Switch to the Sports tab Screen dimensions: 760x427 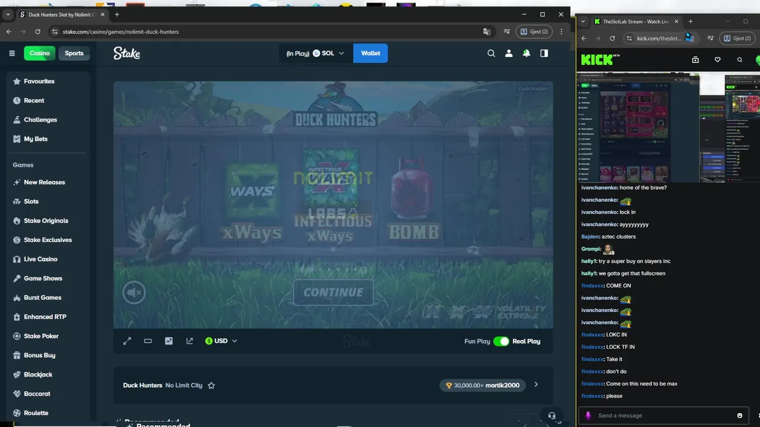coord(74,53)
